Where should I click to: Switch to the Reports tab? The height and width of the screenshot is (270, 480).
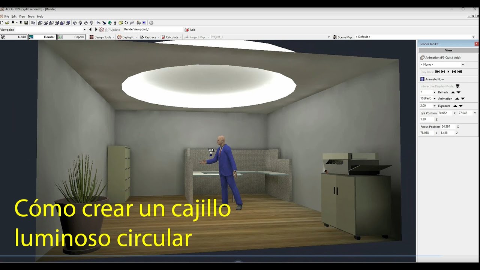coord(71,37)
